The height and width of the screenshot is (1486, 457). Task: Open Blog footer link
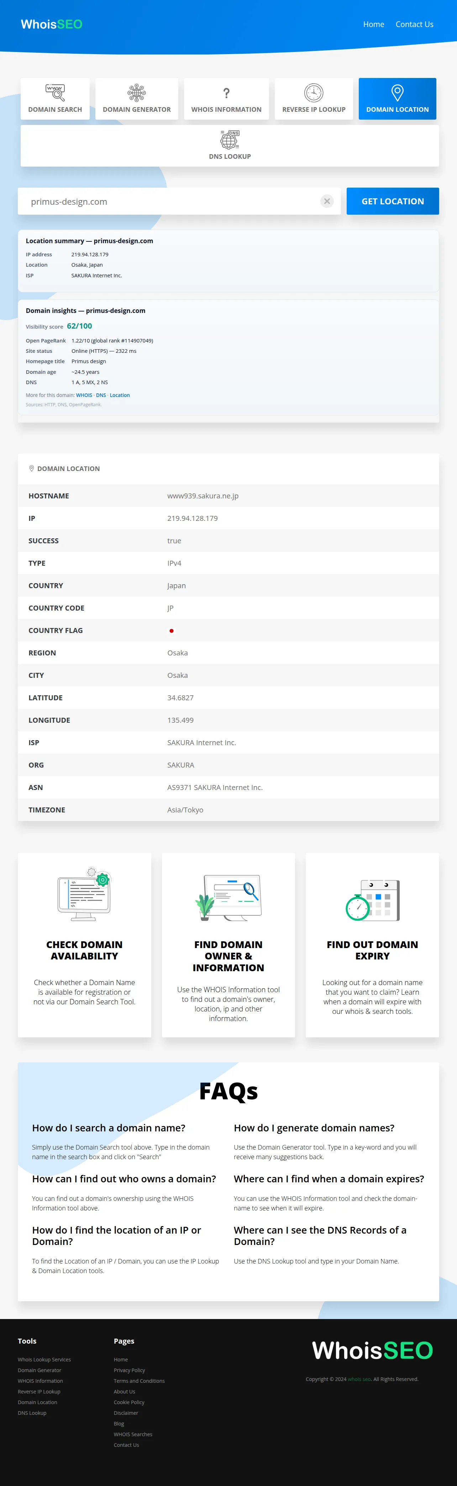(x=119, y=1424)
